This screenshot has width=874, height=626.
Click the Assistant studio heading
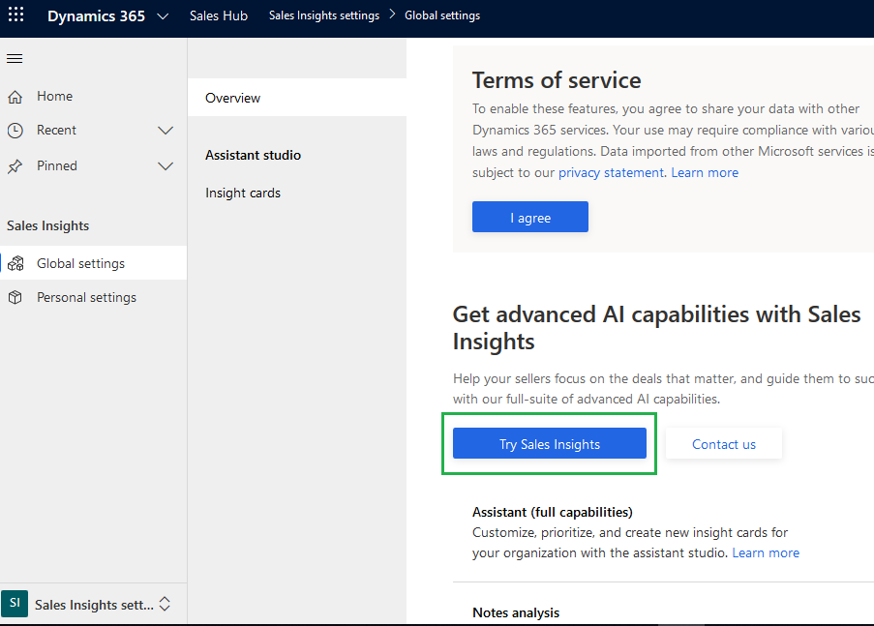coord(253,155)
